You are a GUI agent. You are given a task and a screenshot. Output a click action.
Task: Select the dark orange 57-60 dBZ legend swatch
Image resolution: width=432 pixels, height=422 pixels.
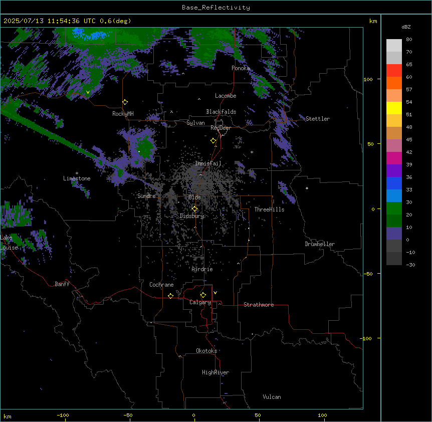[x=394, y=83]
